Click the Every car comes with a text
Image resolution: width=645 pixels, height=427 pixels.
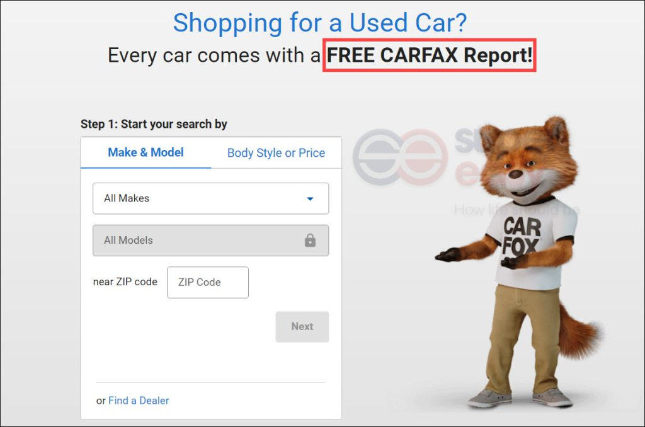tap(214, 55)
